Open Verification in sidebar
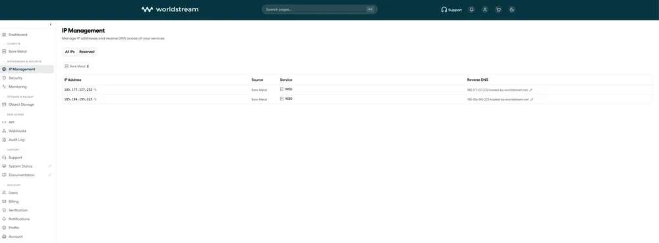The width and height of the screenshot is (659, 243). 18,210
